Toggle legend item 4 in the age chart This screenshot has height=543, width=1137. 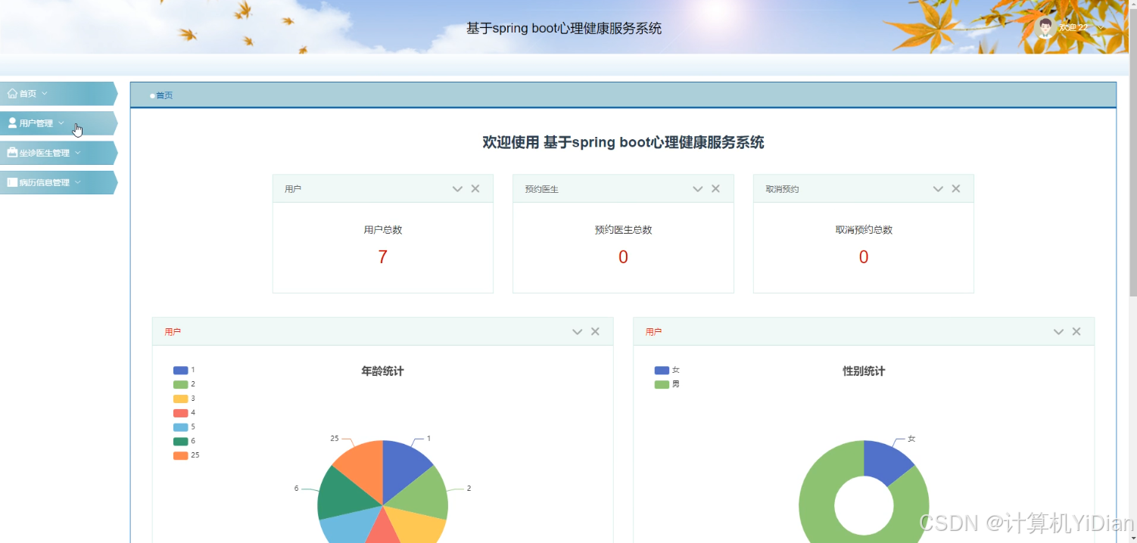coord(184,413)
